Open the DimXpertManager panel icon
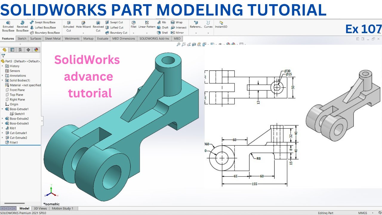Image resolution: width=382 pixels, height=215 pixels. tap(28, 50)
